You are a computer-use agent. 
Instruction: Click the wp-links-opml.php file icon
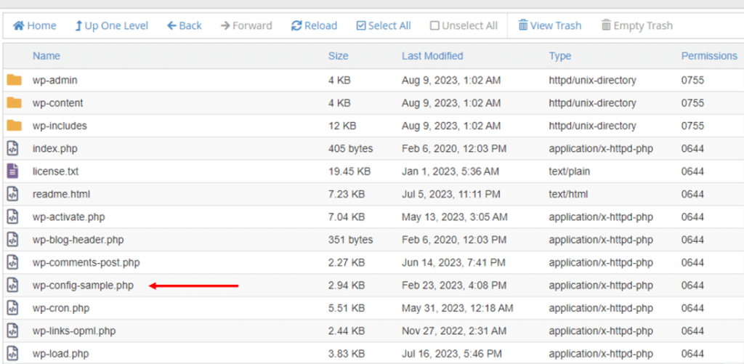coord(13,331)
